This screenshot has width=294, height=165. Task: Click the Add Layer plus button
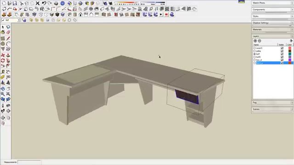tap(255, 41)
